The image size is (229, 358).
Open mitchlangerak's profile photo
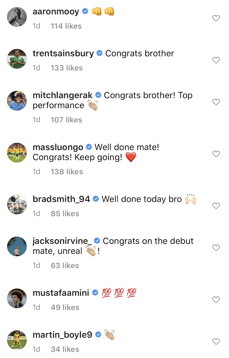click(x=17, y=101)
